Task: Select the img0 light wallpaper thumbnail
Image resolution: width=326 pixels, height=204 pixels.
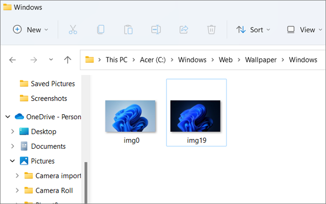Action: tap(130, 116)
